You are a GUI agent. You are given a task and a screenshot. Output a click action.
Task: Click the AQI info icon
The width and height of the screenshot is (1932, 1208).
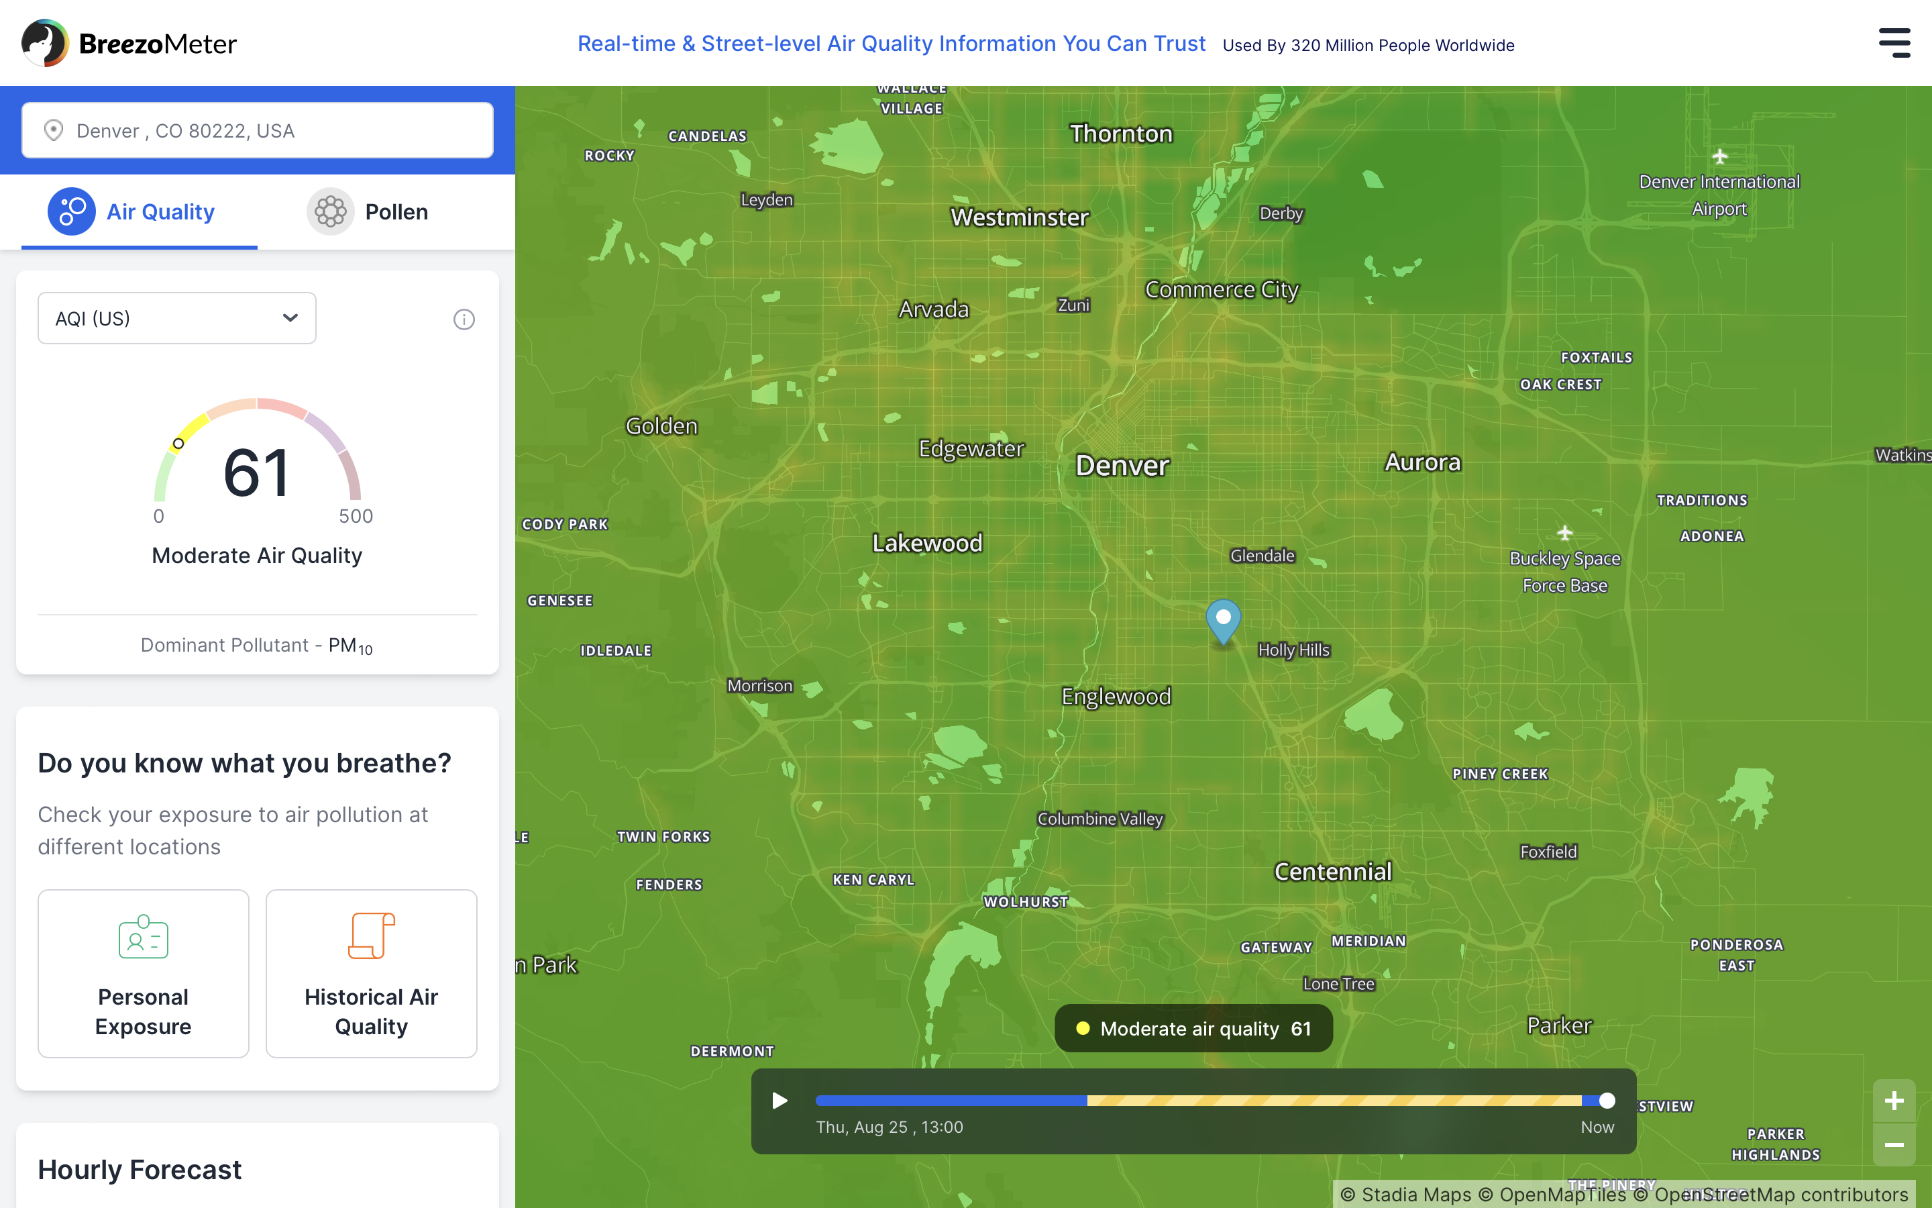tap(464, 319)
